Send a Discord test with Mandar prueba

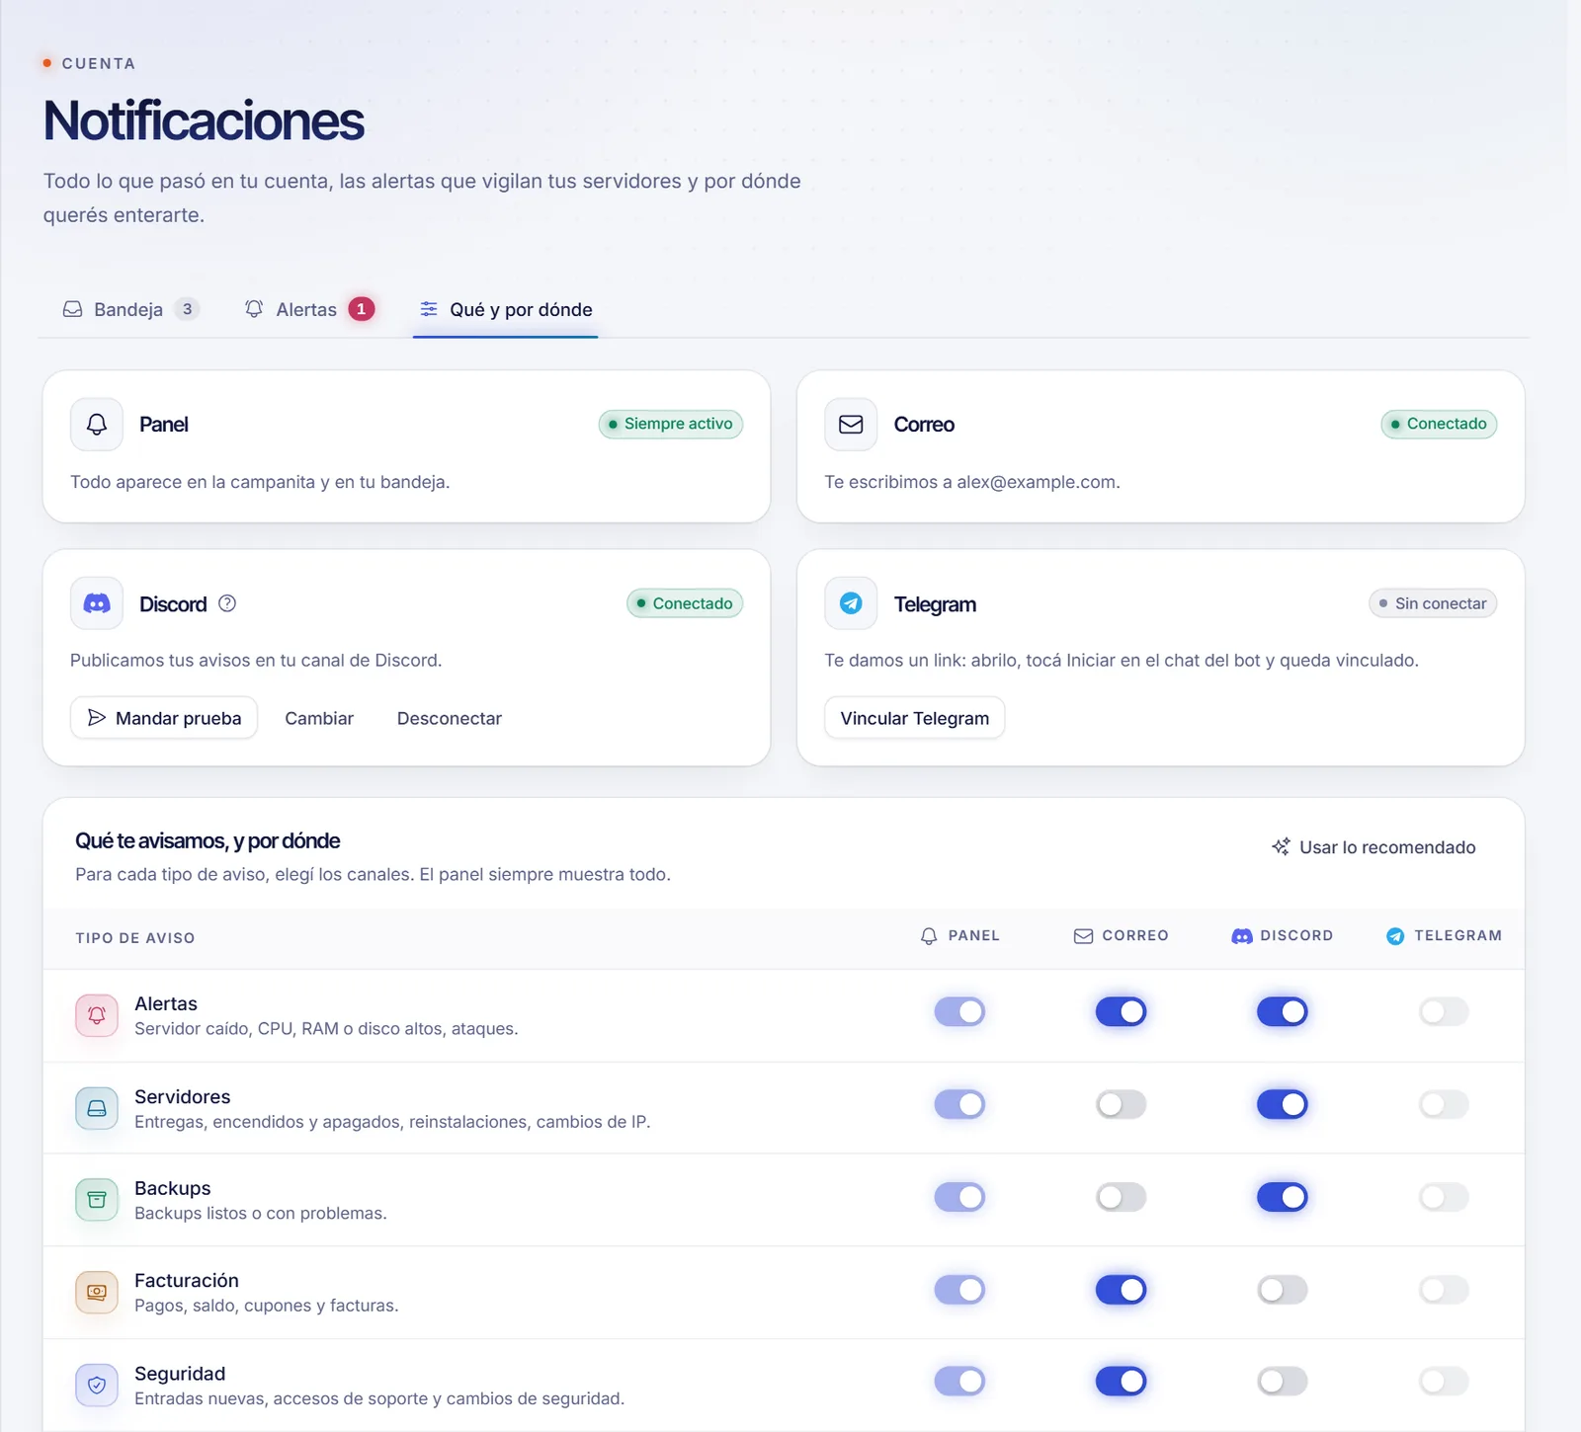[164, 718]
